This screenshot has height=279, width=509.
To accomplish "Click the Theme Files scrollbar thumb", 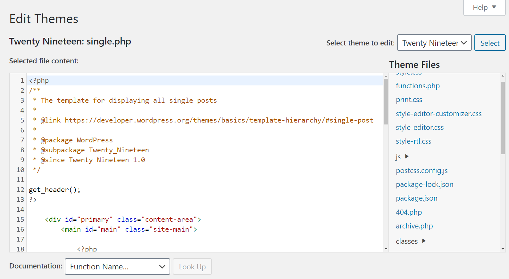I will click(x=503, y=118).
